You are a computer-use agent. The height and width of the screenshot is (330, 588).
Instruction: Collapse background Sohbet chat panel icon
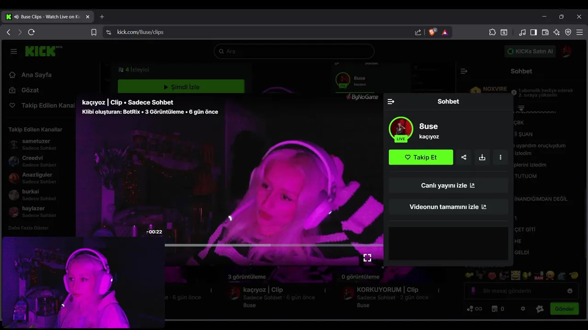point(464,71)
